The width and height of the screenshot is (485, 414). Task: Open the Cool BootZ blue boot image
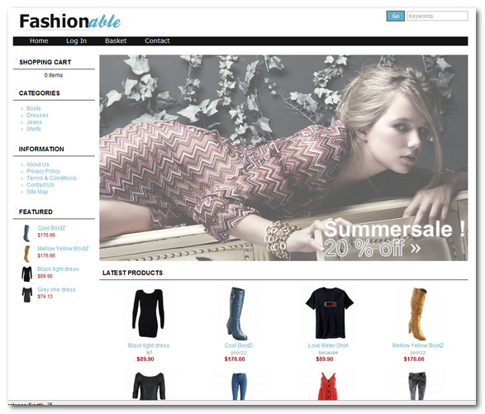(x=237, y=313)
